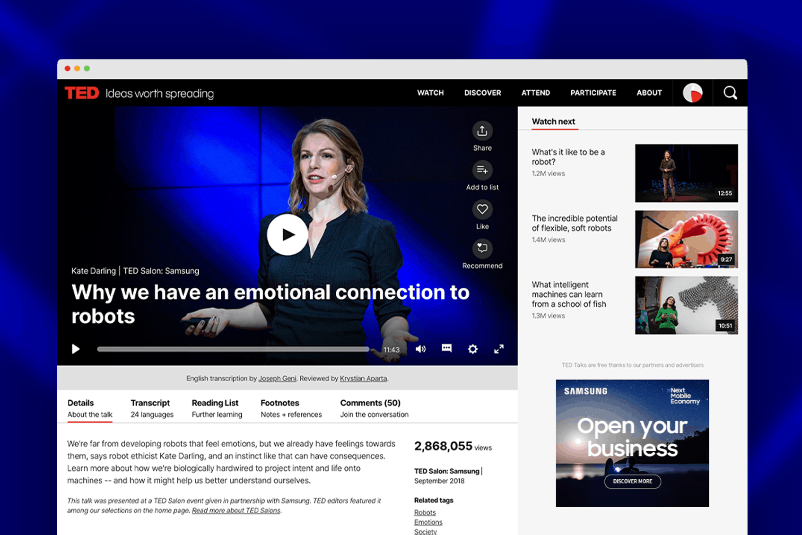Click DISCOVER MORE in Samsung ad
This screenshot has height=535, width=802.
[632, 481]
